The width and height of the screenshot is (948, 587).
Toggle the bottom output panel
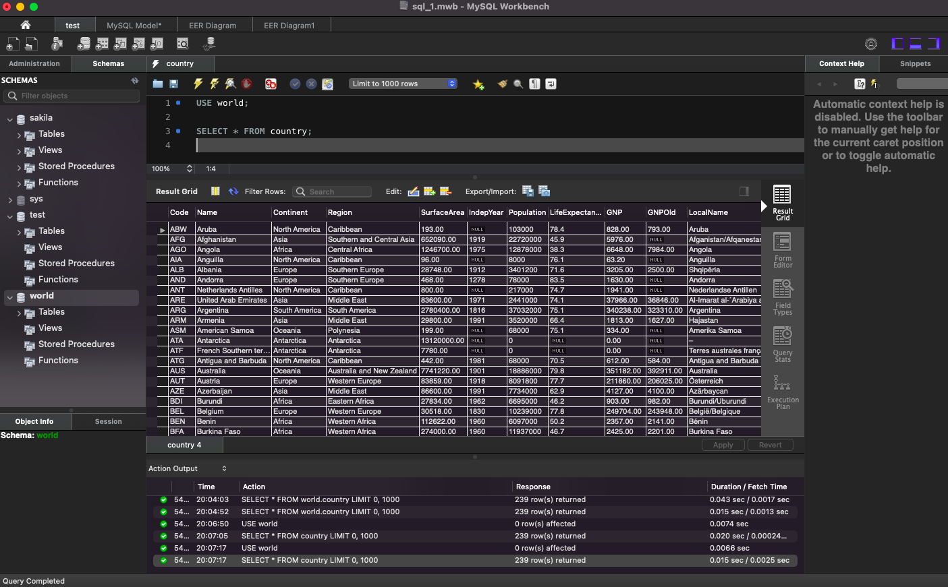(x=916, y=44)
